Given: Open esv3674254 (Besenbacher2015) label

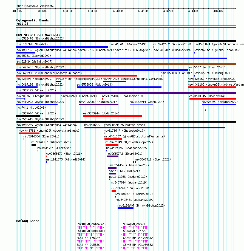Looking at the screenshot, I should coord(79,79).
